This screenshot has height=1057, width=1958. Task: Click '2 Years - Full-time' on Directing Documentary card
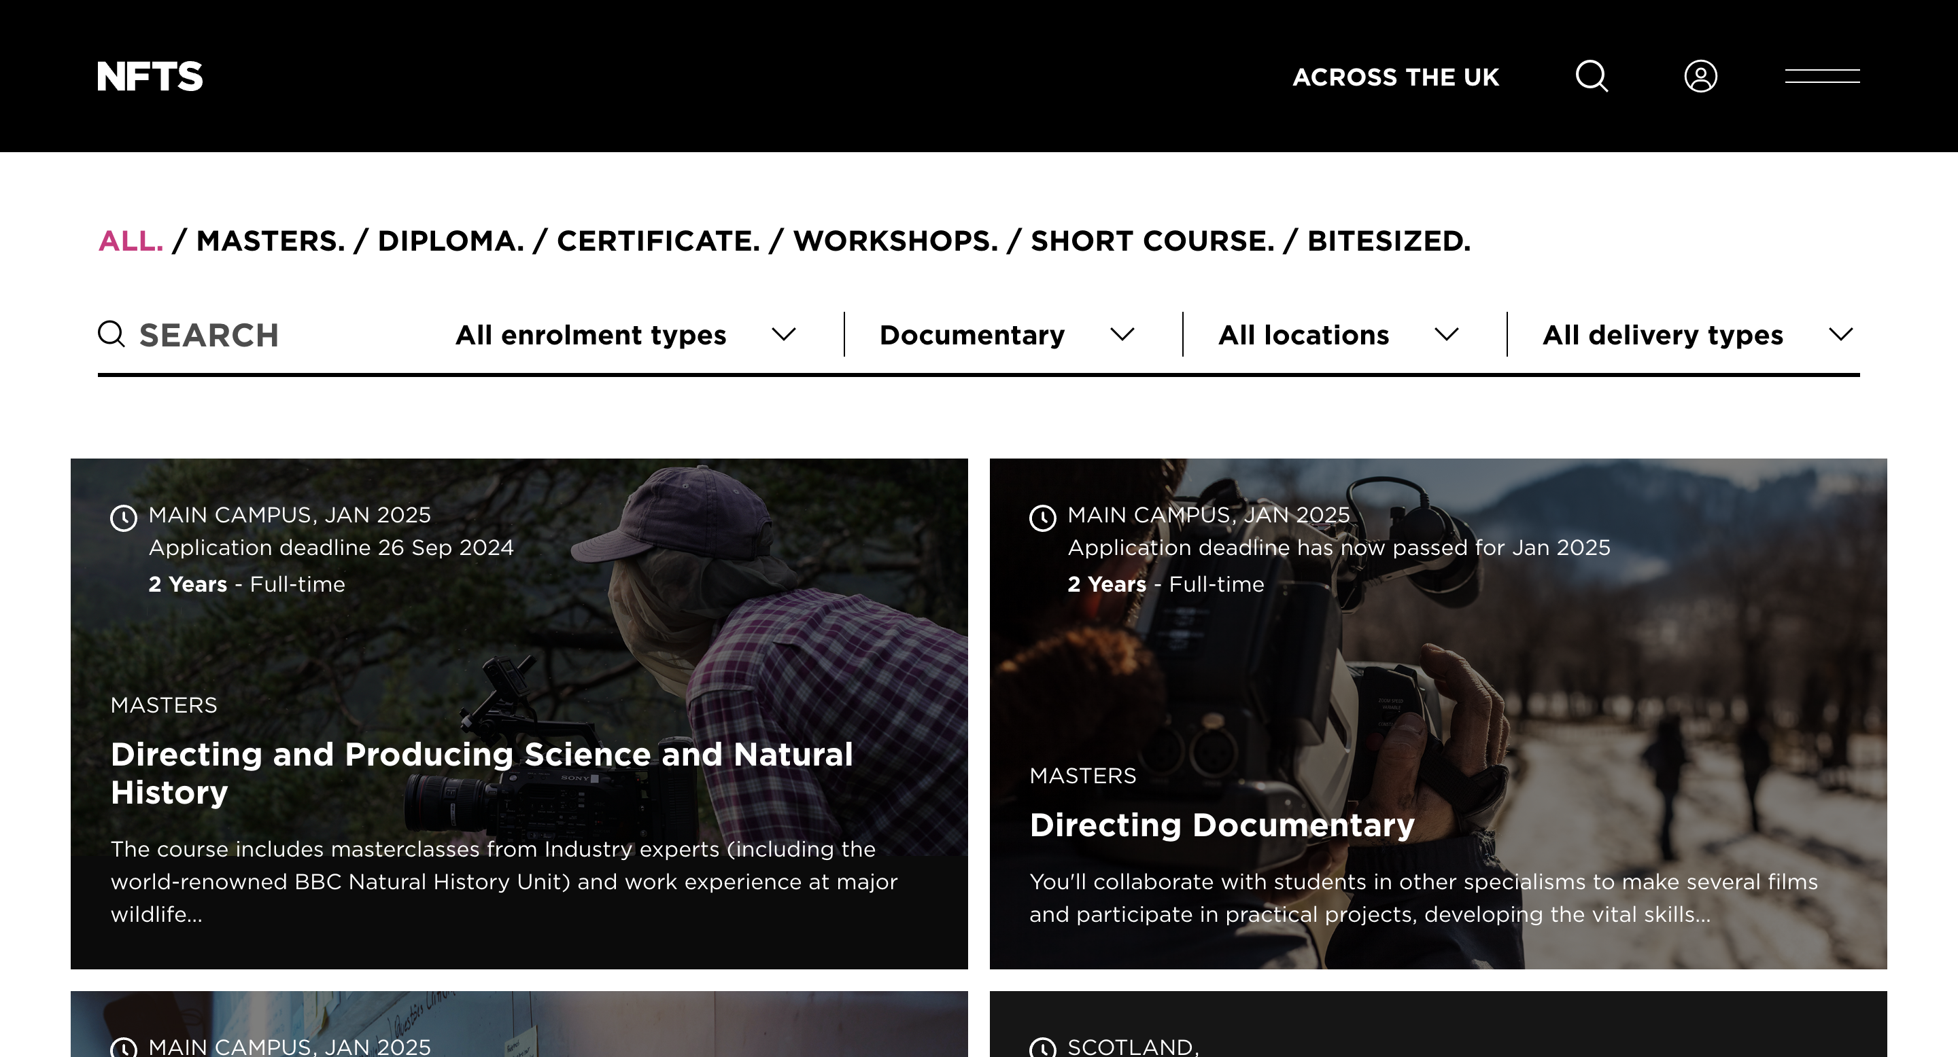(1165, 584)
